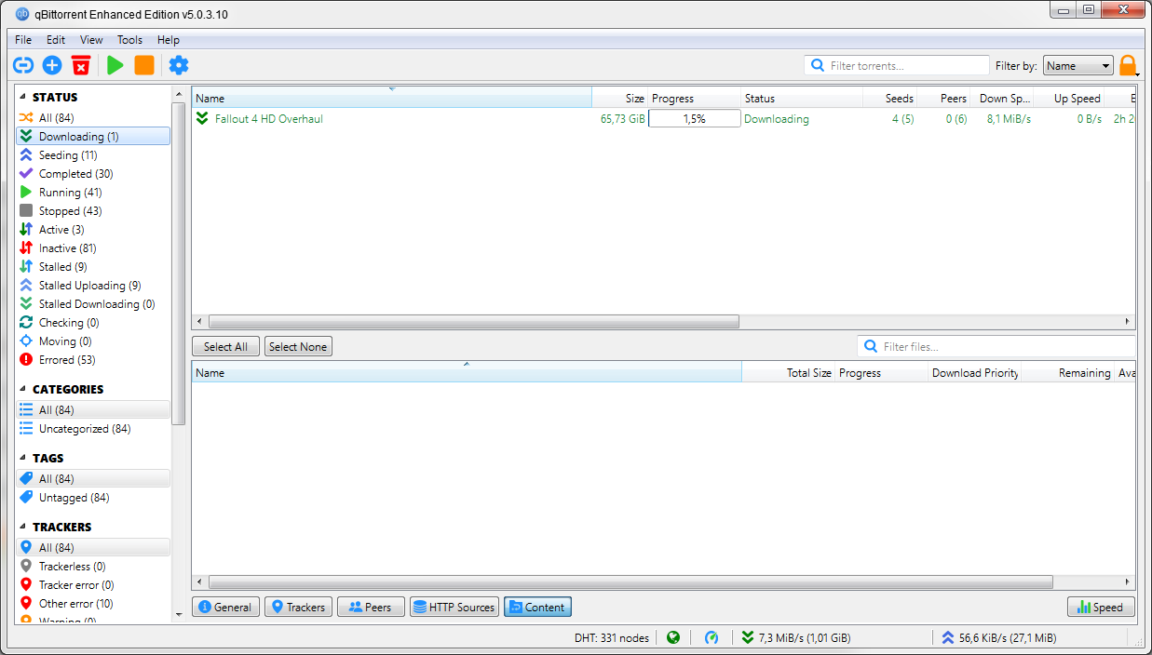Collapse the TAGS section header

pos(42,458)
